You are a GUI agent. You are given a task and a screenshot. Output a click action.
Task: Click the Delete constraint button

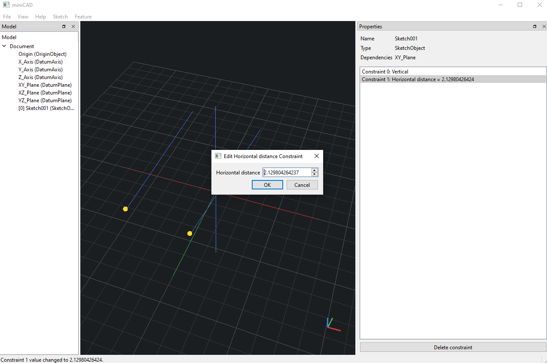pyautogui.click(x=453, y=348)
